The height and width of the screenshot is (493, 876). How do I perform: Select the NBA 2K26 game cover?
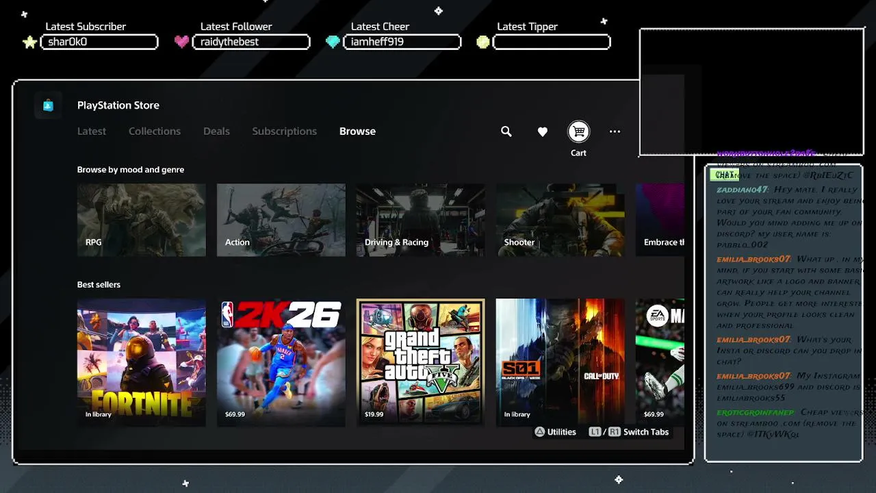pyautogui.click(x=281, y=362)
